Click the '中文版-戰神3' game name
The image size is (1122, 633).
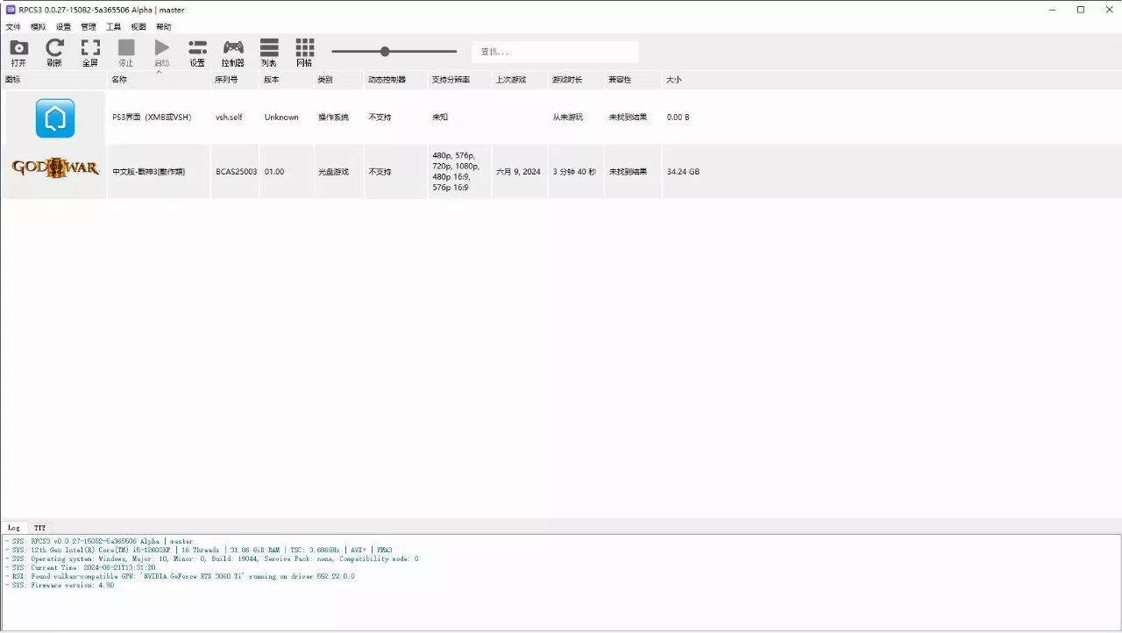pos(148,172)
